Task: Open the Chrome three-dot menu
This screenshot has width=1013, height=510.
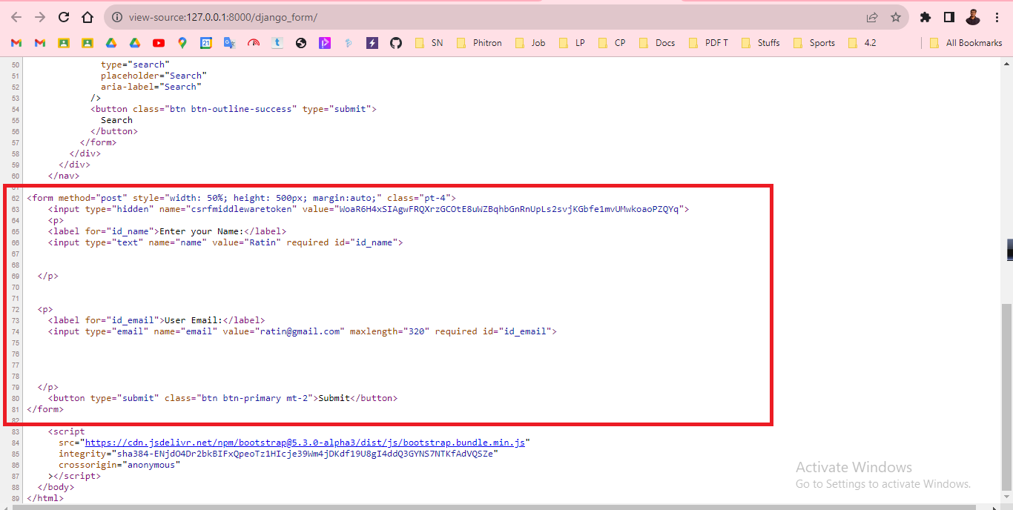Action: pos(997,17)
